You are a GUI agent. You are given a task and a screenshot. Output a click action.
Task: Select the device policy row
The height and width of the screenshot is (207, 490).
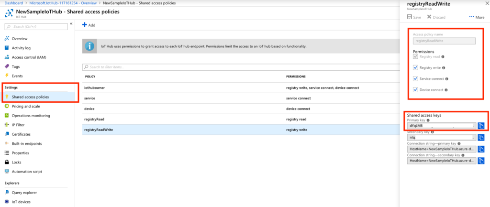tap(241, 109)
